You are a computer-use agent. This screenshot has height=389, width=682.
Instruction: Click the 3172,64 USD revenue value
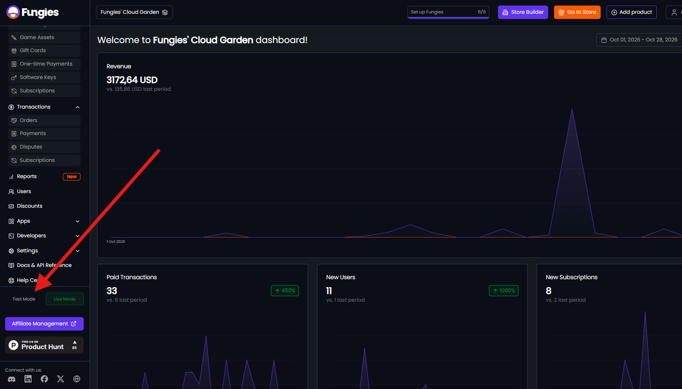pos(132,80)
